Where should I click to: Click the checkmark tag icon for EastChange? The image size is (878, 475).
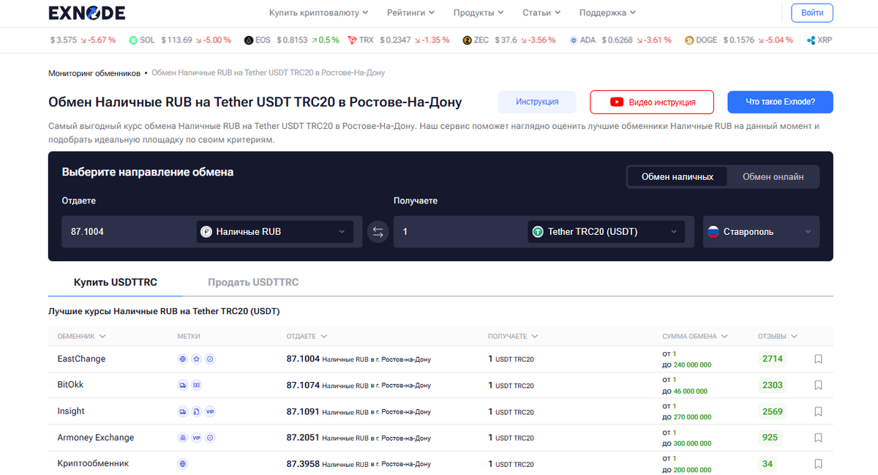coord(210,359)
